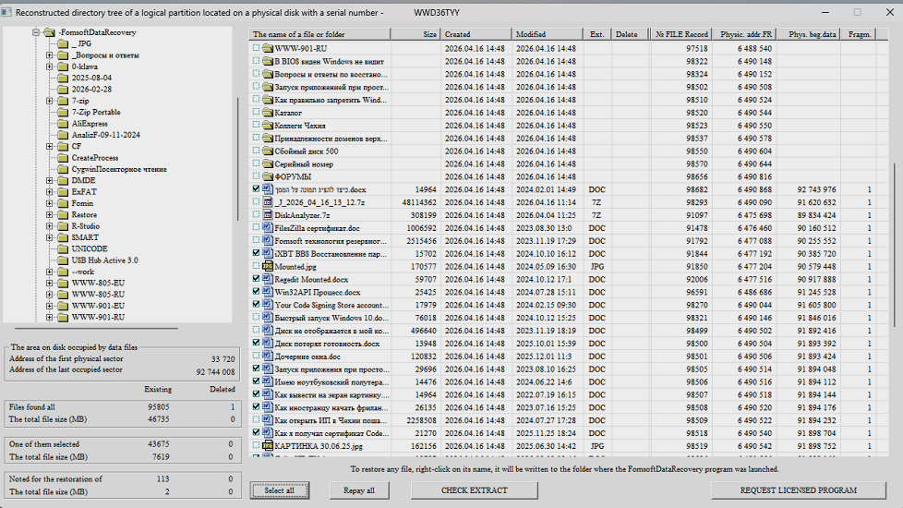Viewport: 903px width, 508px height.
Task: Click the 7z archive icon of DiskAnalyzer.7z
Action: [268, 215]
